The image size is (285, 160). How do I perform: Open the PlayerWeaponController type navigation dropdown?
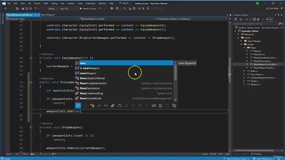(x=117, y=19)
